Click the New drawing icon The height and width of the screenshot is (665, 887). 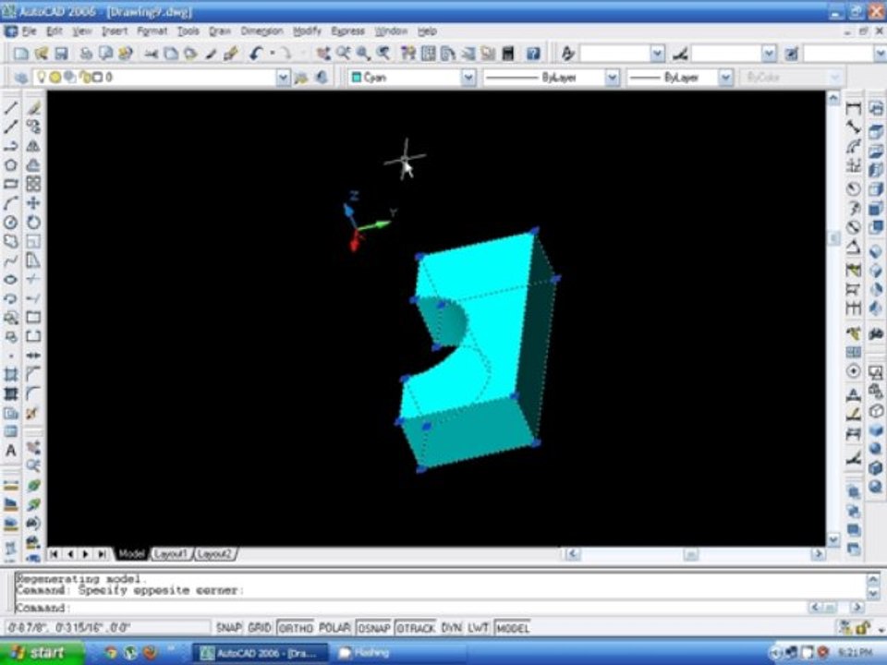(21, 54)
